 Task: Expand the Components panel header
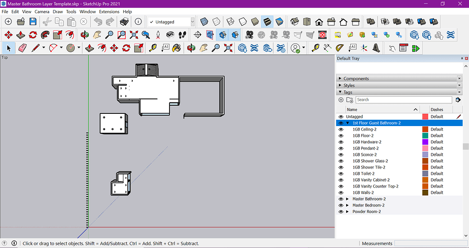[x=356, y=79]
